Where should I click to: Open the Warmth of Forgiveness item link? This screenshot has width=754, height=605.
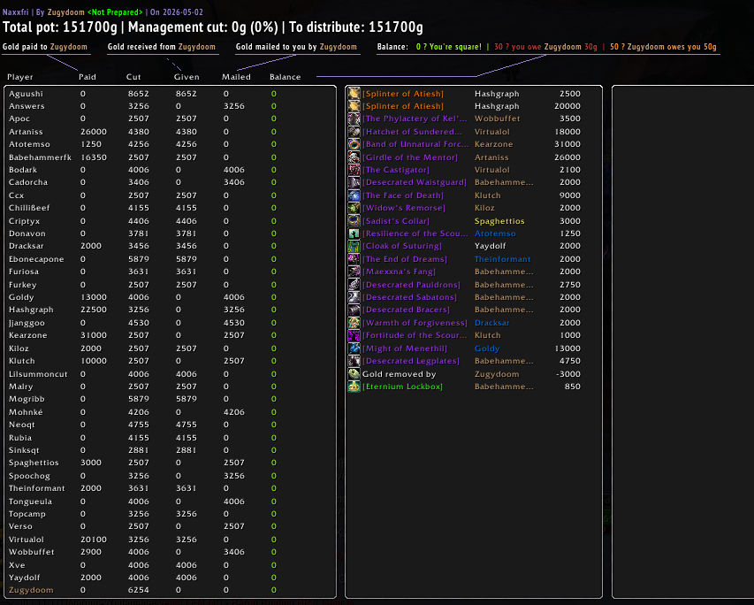(415, 323)
